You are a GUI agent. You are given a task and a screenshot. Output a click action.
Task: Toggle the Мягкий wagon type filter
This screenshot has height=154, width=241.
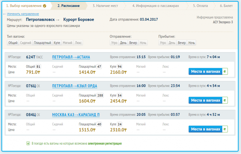coord(67,43)
